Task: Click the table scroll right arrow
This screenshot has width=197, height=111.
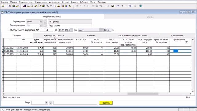Action: coord(190,94)
